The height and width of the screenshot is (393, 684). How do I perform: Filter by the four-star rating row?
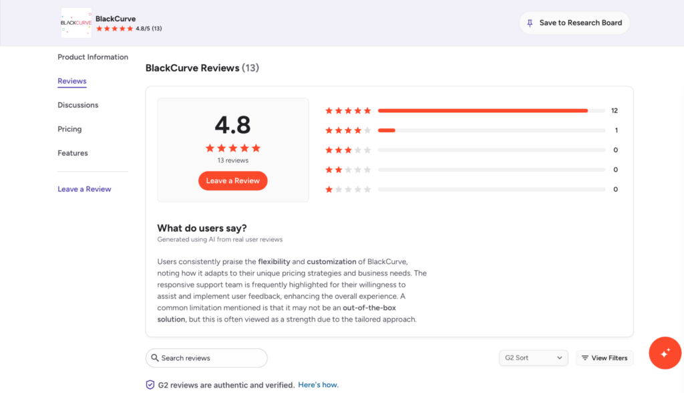472,130
